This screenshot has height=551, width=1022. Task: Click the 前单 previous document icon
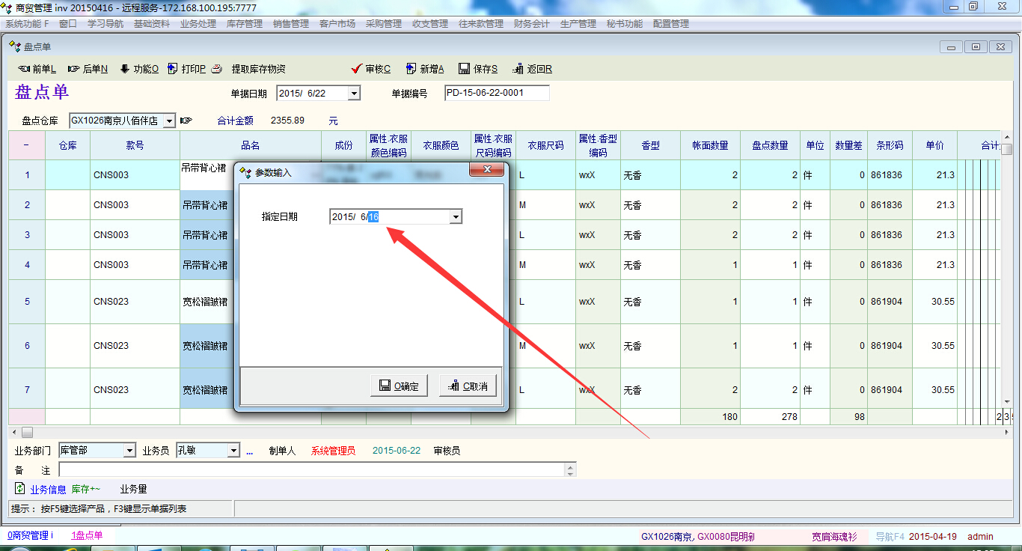click(23, 69)
